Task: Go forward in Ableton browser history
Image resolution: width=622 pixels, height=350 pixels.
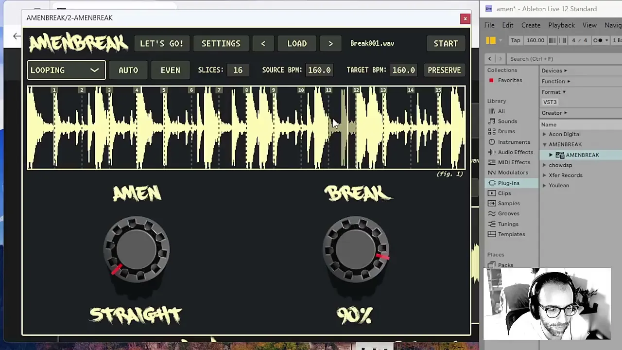Action: [500, 59]
